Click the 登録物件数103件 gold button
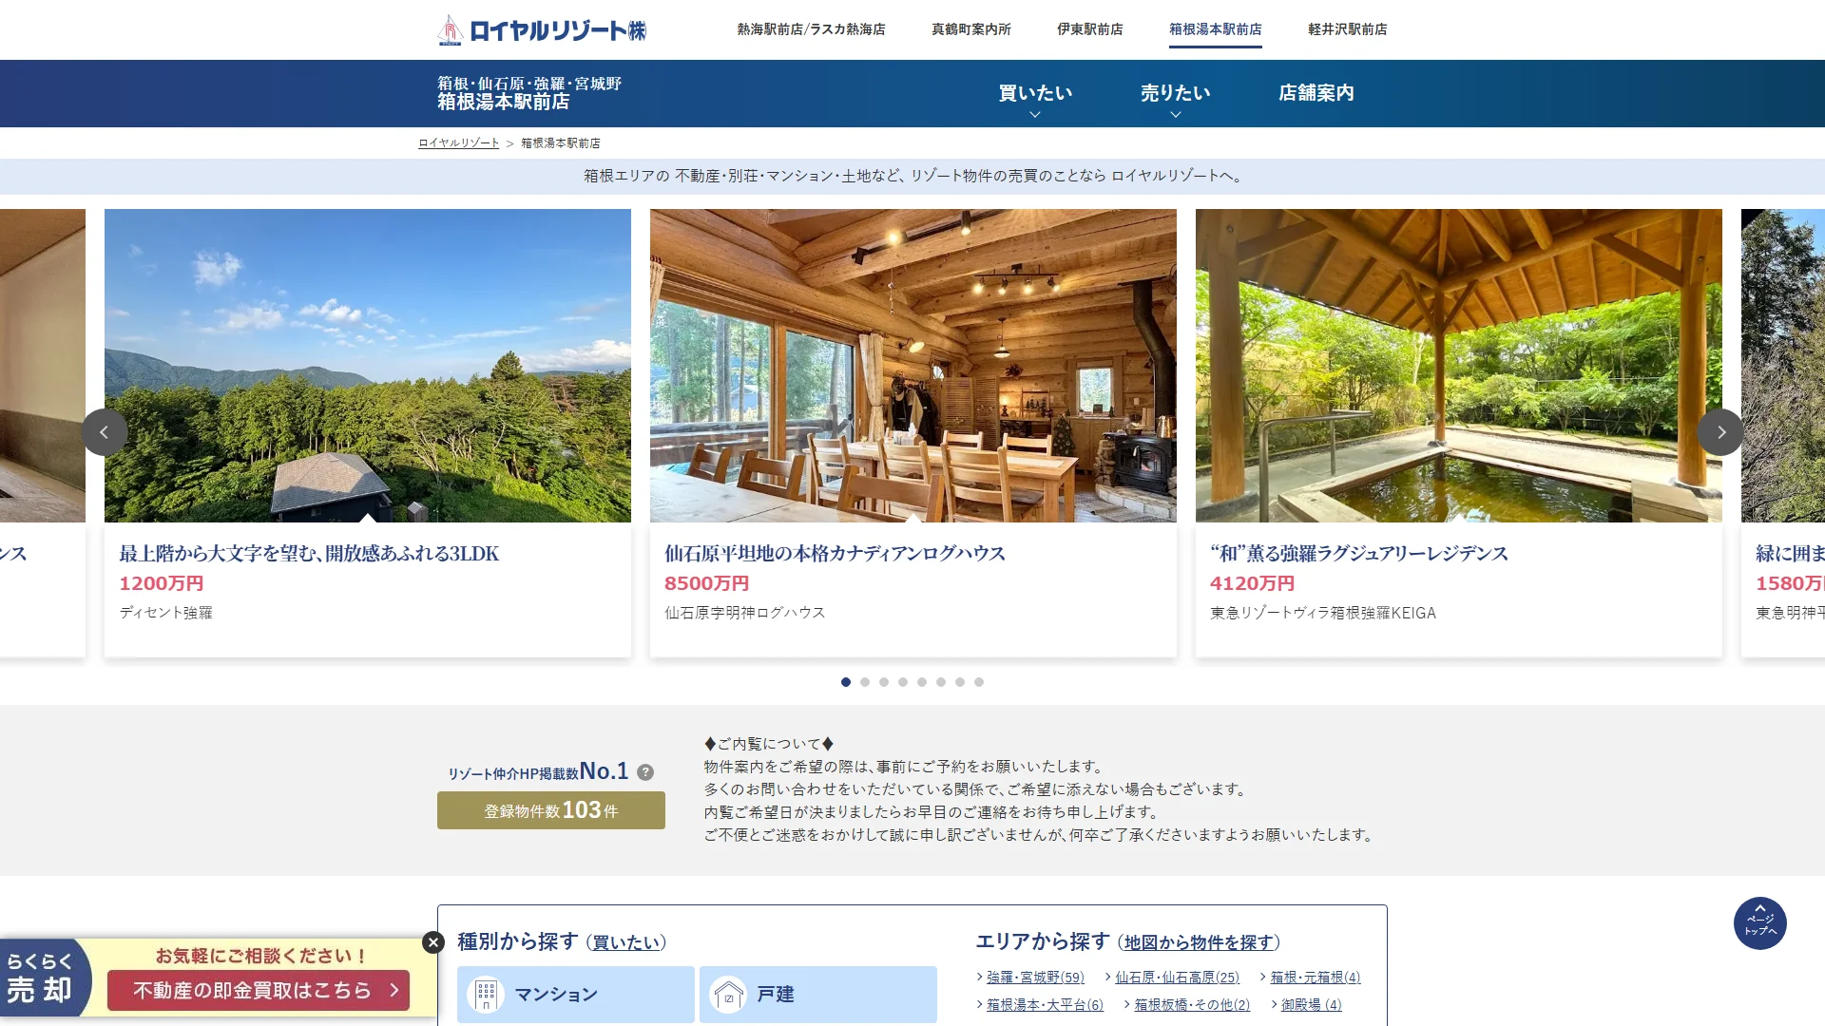This screenshot has width=1825, height=1026. pyautogui.click(x=551, y=810)
